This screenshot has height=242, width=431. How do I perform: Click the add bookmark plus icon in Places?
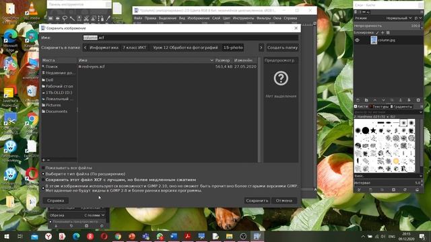[x=43, y=160]
